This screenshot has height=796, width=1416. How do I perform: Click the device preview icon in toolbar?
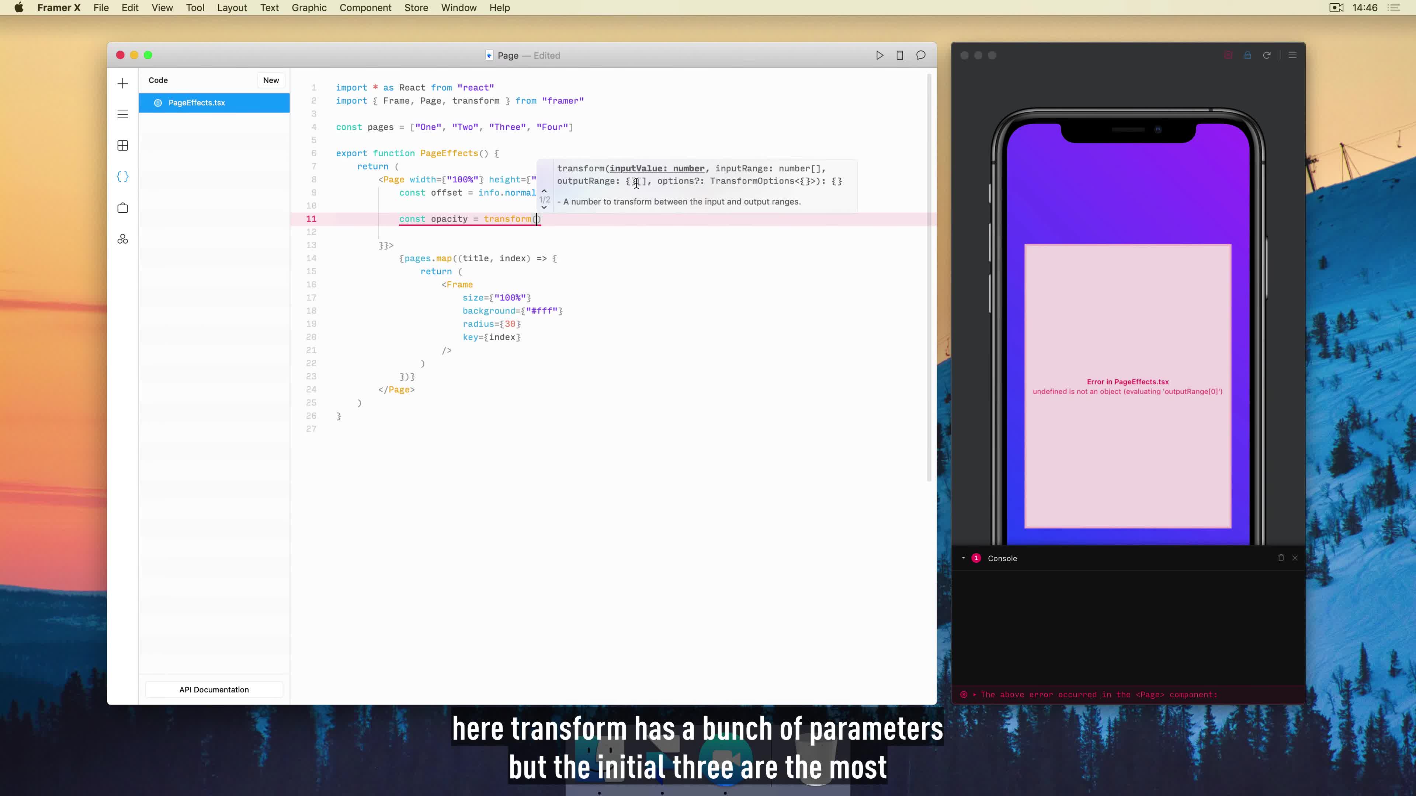[x=900, y=56]
